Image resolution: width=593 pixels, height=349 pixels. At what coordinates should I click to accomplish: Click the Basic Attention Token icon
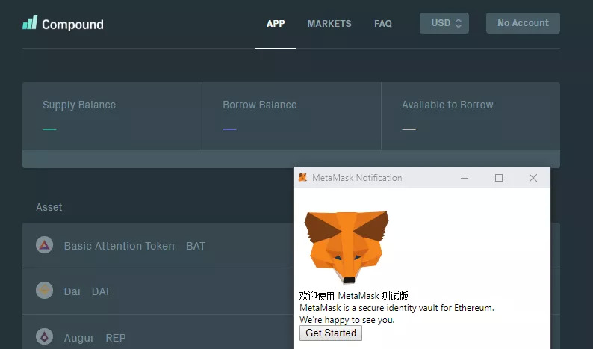tap(44, 245)
